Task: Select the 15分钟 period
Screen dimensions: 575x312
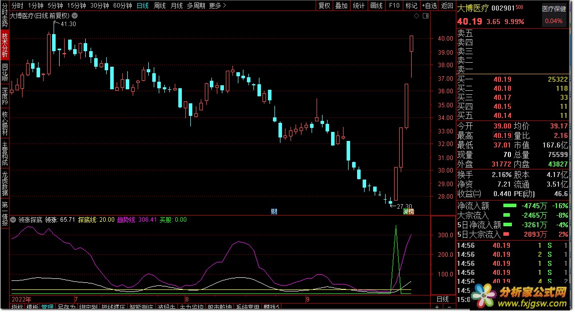Action: [x=76, y=6]
